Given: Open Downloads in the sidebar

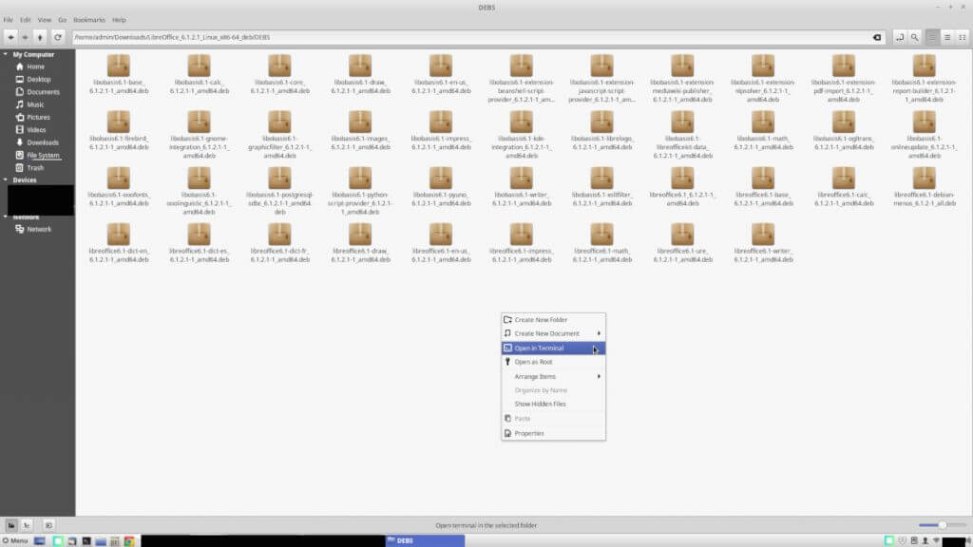Looking at the screenshot, I should pos(42,142).
